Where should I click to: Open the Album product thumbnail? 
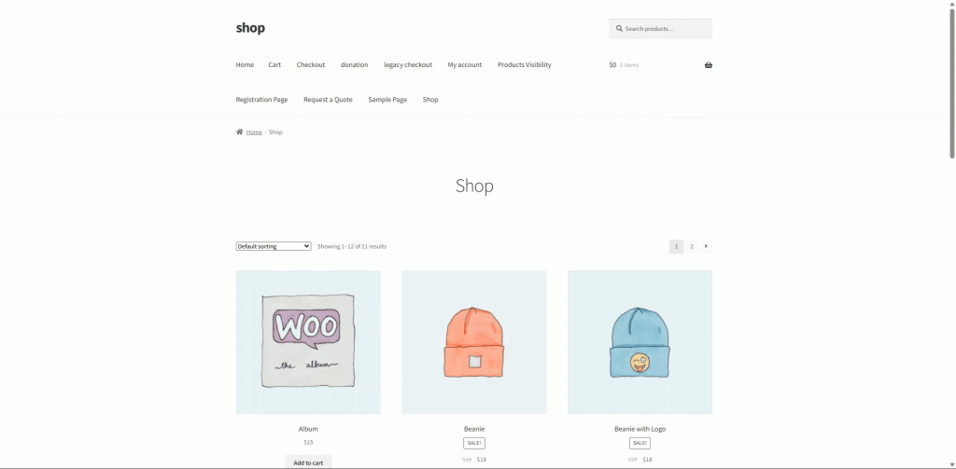coord(308,342)
